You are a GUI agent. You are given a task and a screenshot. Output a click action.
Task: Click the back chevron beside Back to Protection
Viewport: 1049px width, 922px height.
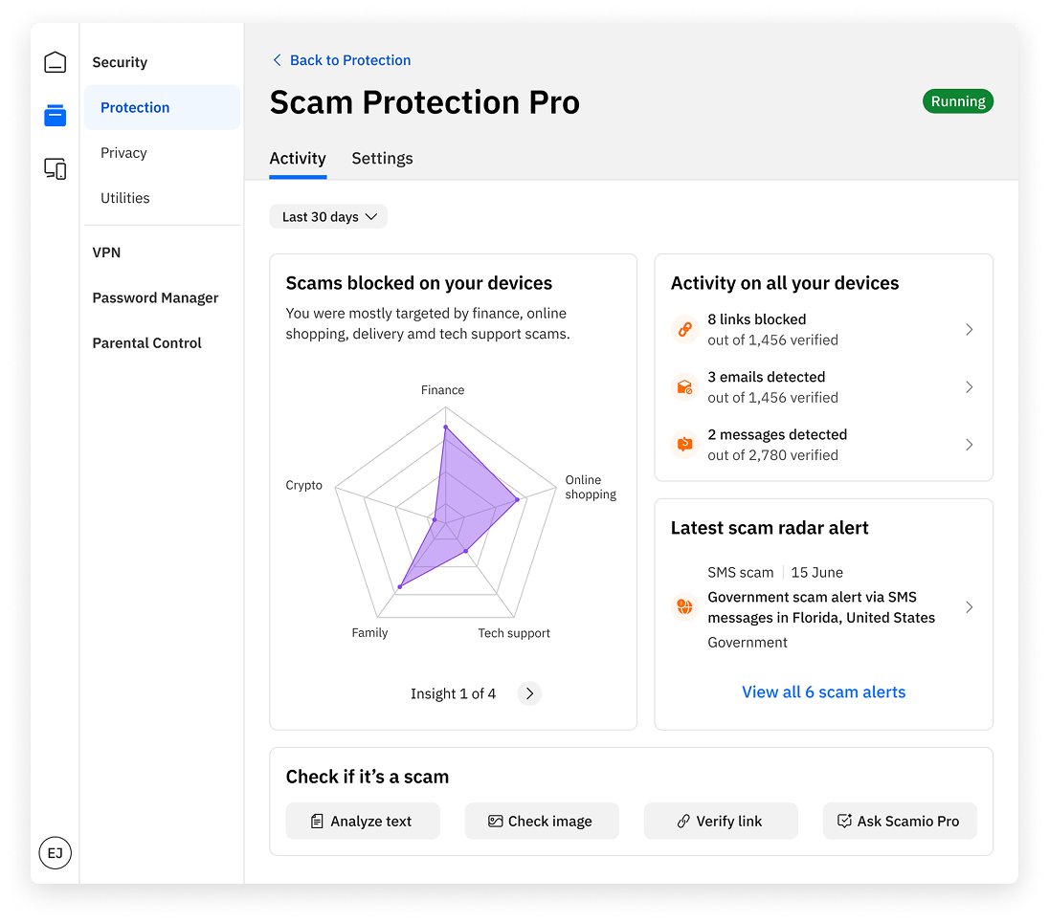pyautogui.click(x=277, y=60)
